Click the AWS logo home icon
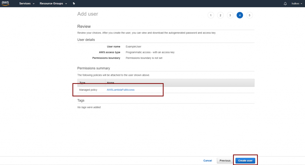This screenshot has width=305, height=165. (x=6, y=4)
